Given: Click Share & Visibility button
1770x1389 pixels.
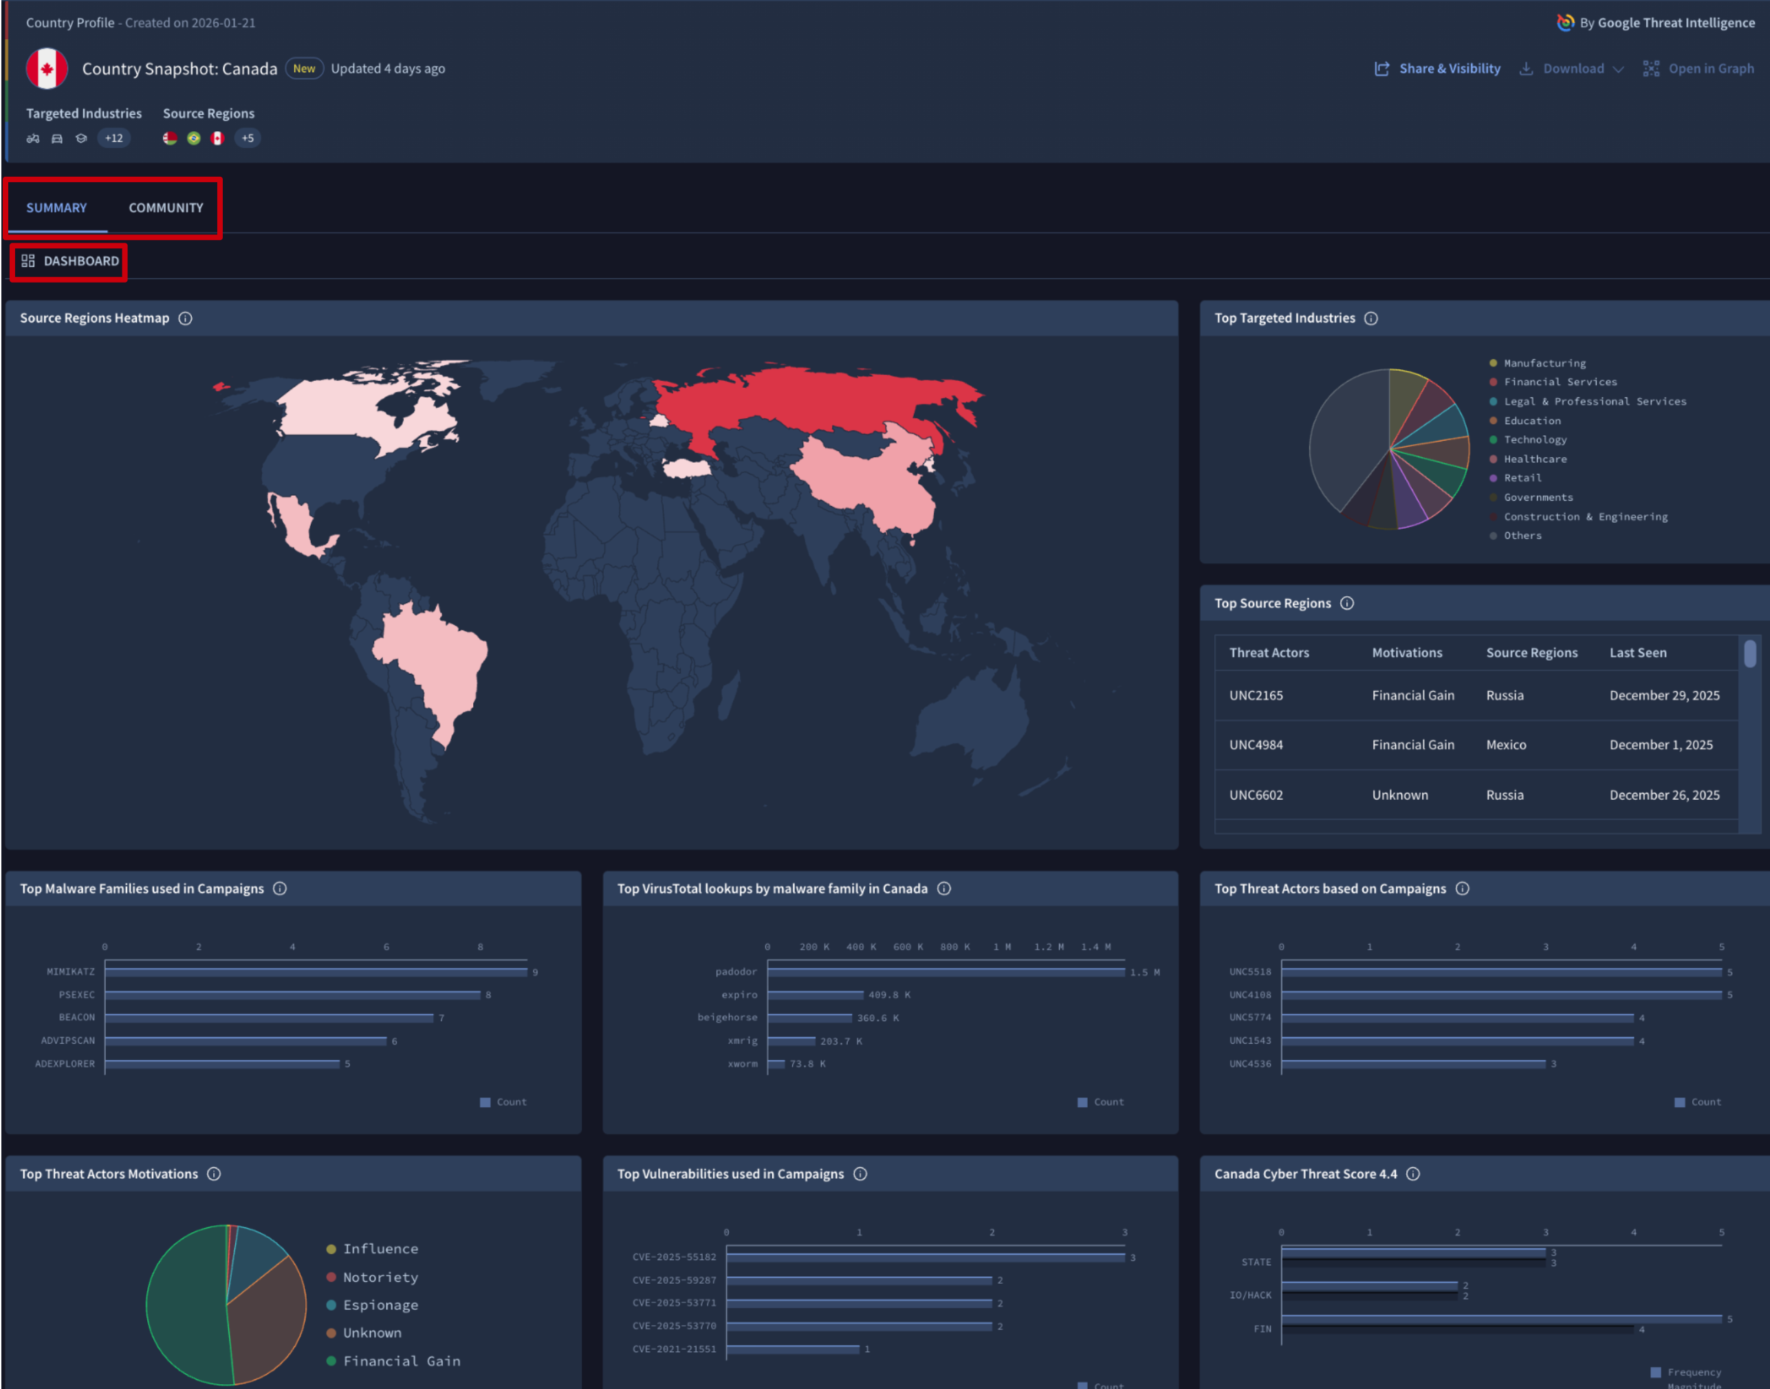Looking at the screenshot, I should [x=1437, y=68].
